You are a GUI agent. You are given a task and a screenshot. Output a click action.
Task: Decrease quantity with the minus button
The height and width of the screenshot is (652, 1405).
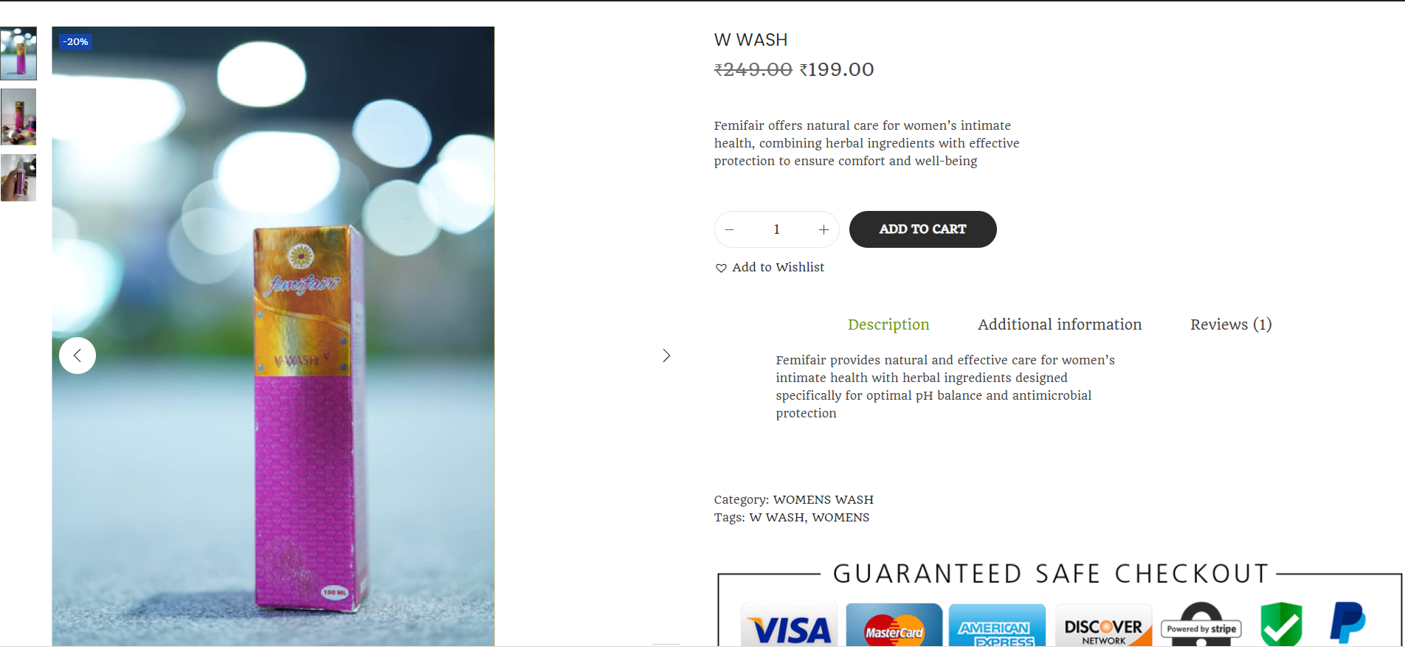click(729, 229)
